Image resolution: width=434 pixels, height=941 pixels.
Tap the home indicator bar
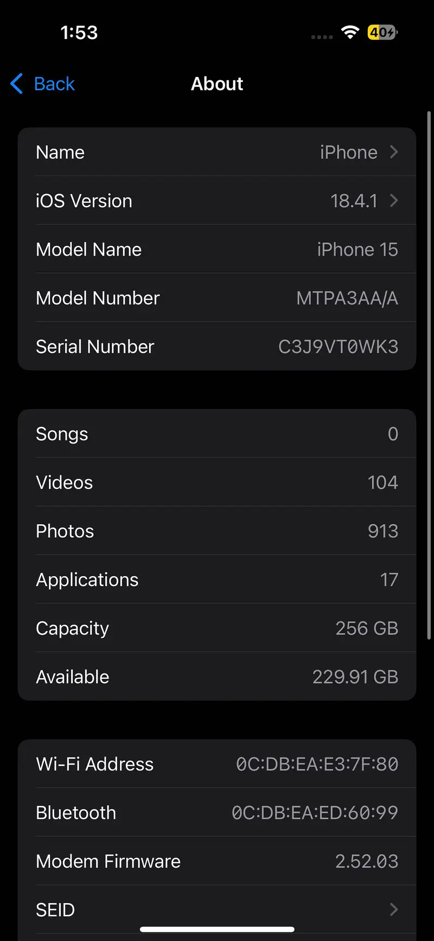(x=217, y=930)
